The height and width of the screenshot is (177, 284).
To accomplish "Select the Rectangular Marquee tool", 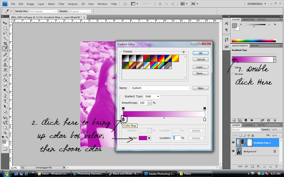I will point(5,28).
